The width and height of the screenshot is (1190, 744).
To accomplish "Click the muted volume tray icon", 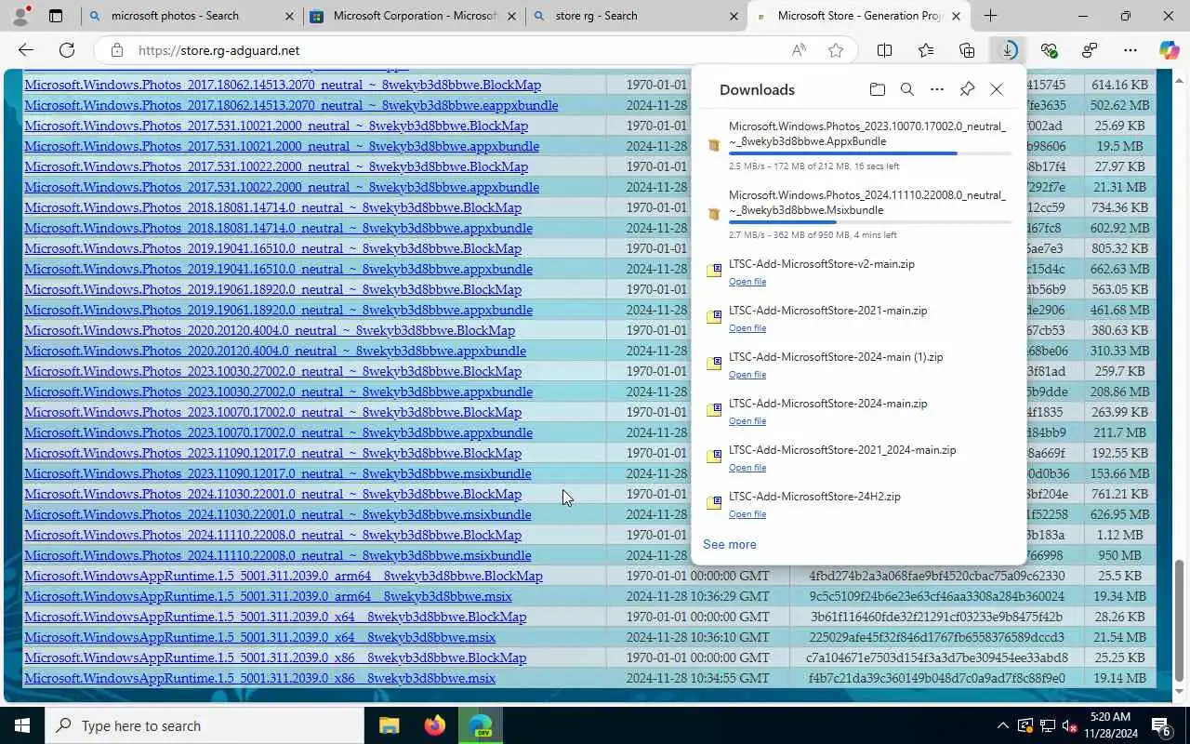I will (x=1070, y=725).
